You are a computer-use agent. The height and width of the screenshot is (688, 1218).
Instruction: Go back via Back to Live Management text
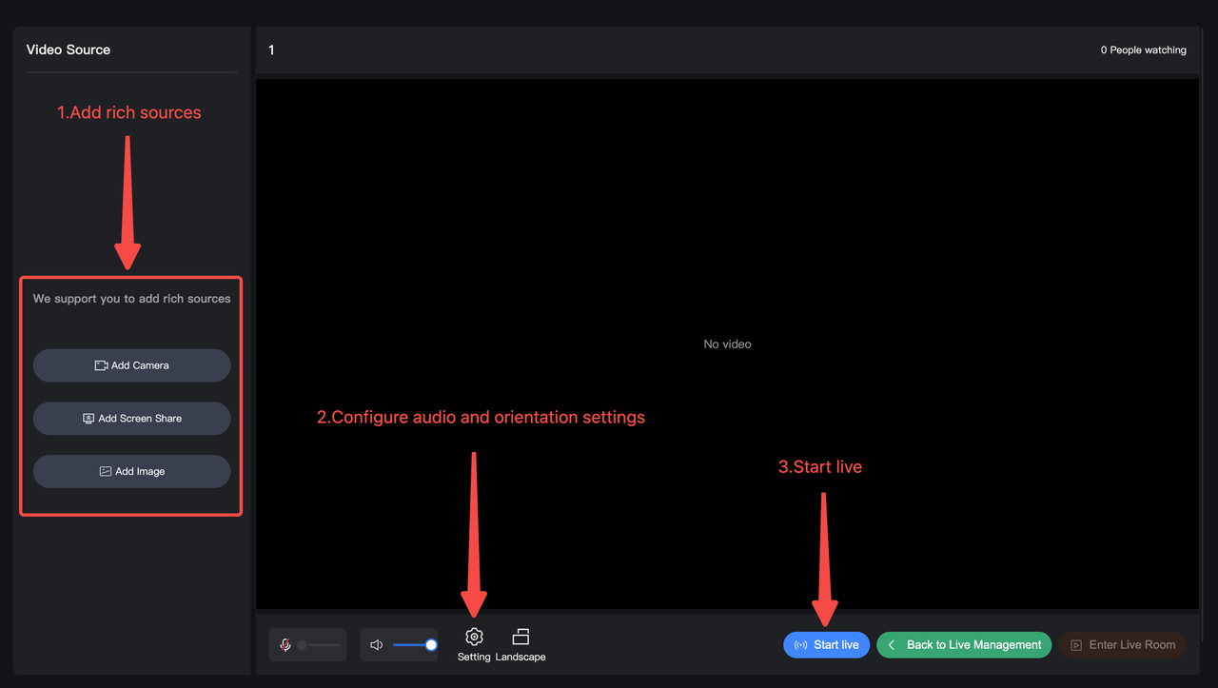point(973,645)
